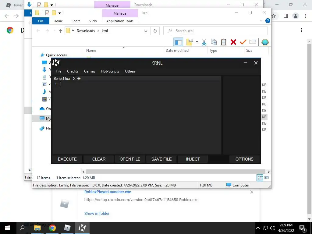This screenshot has height=234, width=312.
Task: Click the new folder toolbar icon
Action: pyautogui.click(x=190, y=42)
